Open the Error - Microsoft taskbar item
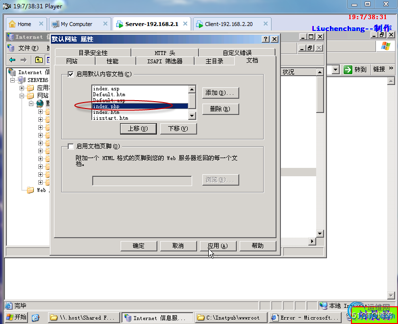This screenshot has height=324, width=398. tap(306, 318)
